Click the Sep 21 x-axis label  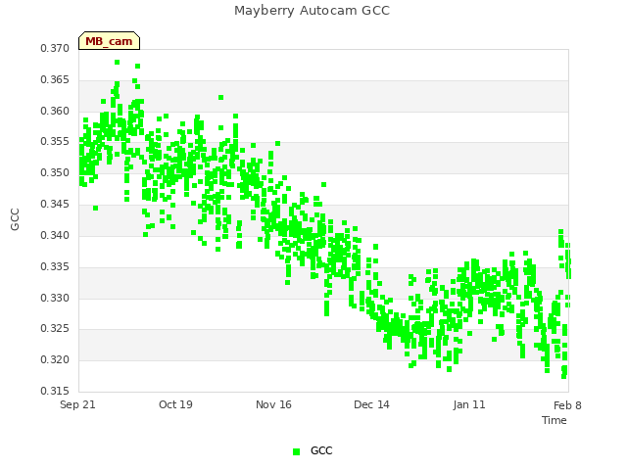pyautogui.click(x=77, y=404)
